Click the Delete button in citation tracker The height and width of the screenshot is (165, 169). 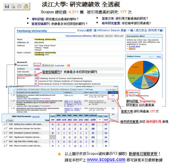click(x=10, y=120)
